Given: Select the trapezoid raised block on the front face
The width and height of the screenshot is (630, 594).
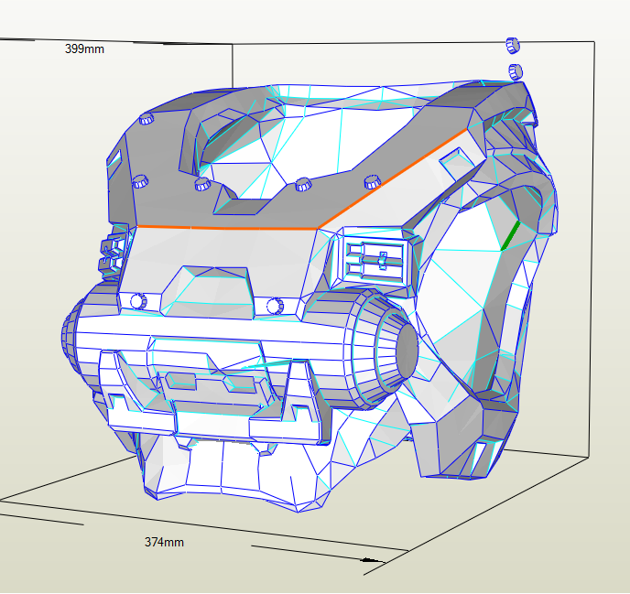Looking at the screenshot, I should pyautogui.click(x=207, y=291).
